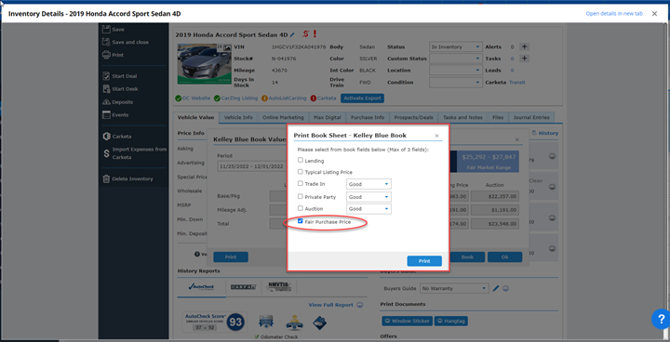Uncheck the Fair Purchase Price checkbox
The width and height of the screenshot is (670, 342).
pos(301,221)
